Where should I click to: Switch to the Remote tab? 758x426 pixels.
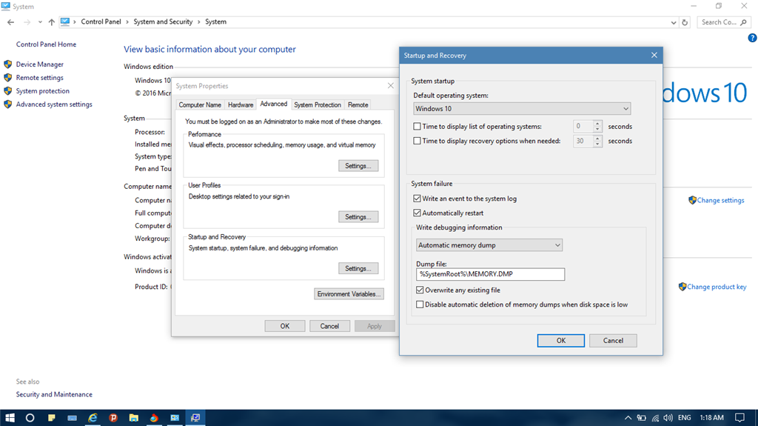click(358, 104)
